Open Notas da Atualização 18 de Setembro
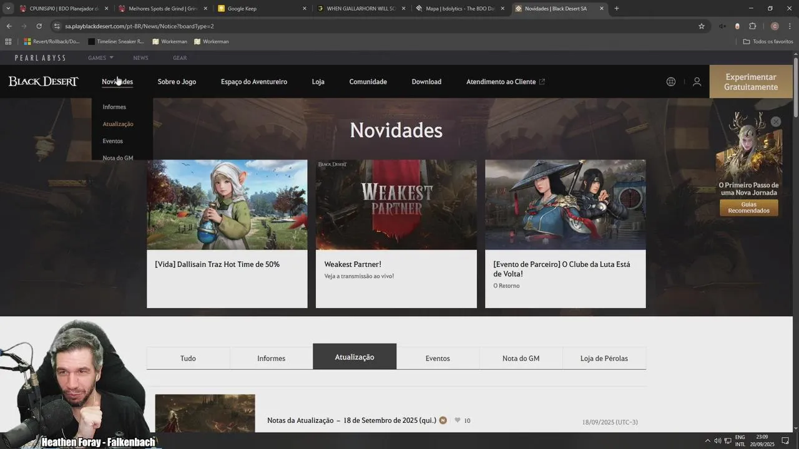Screen dimensions: 799x449 click(x=351, y=420)
